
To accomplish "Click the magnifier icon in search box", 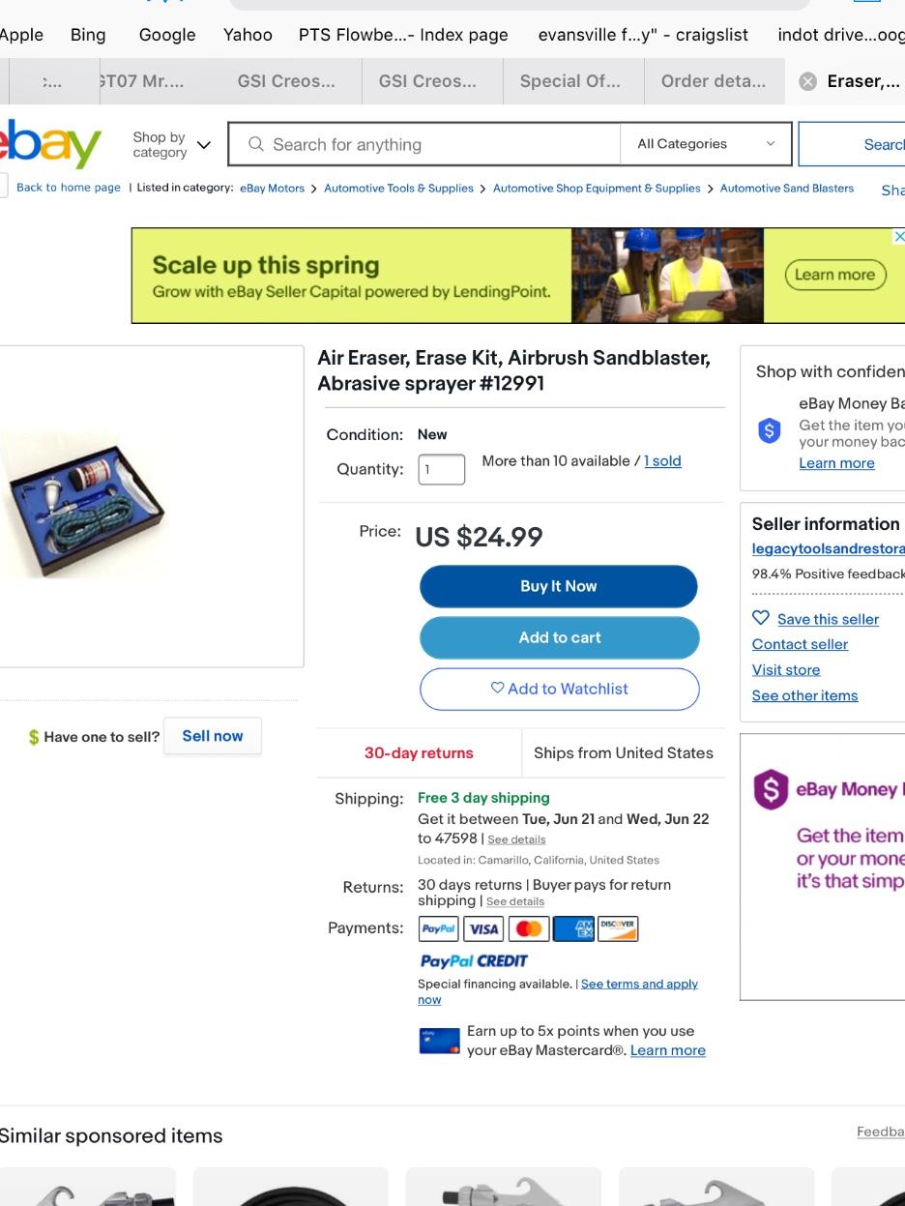I will pyautogui.click(x=256, y=144).
